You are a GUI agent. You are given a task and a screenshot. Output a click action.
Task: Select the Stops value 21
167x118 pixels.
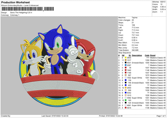133,23
